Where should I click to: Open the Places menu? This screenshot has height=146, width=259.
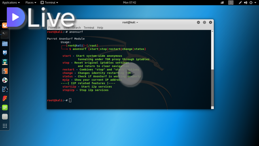coord(31,2)
